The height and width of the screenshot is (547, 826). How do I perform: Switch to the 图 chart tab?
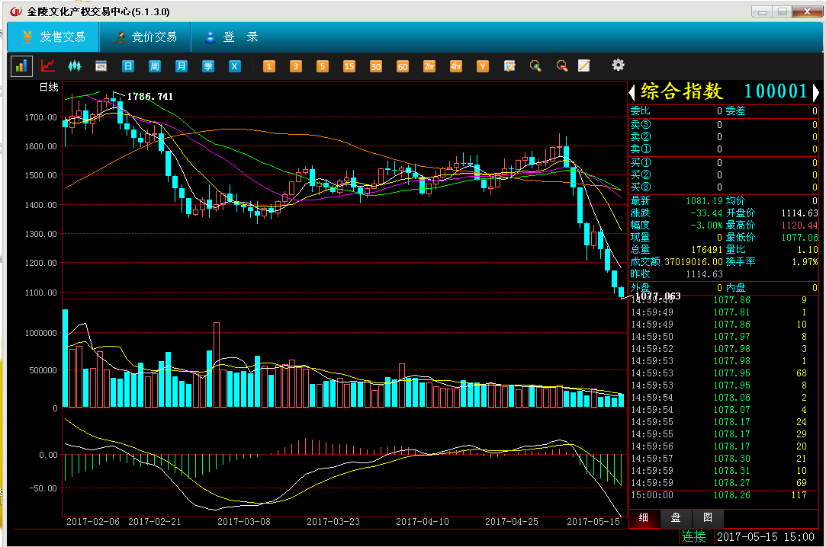[x=708, y=517]
